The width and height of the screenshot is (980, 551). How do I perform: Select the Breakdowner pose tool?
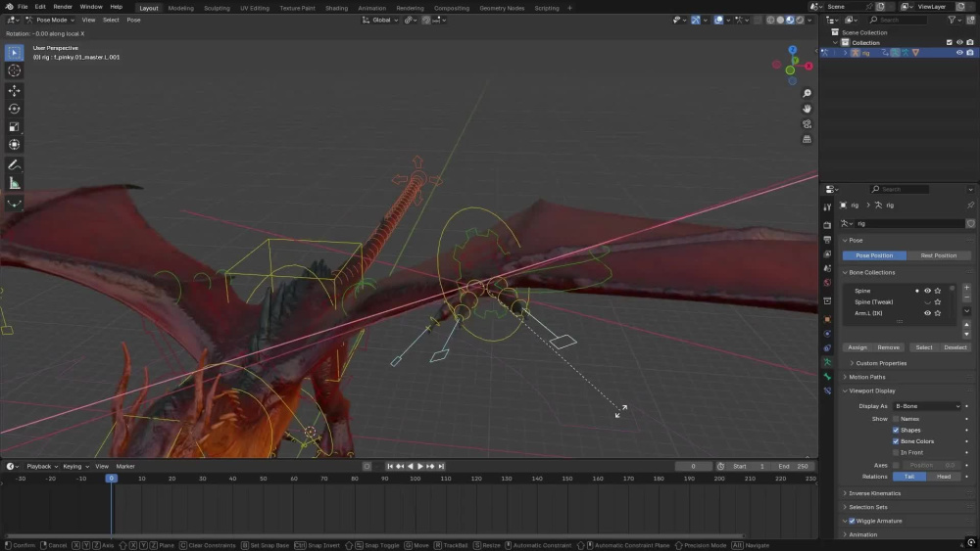coord(14,204)
